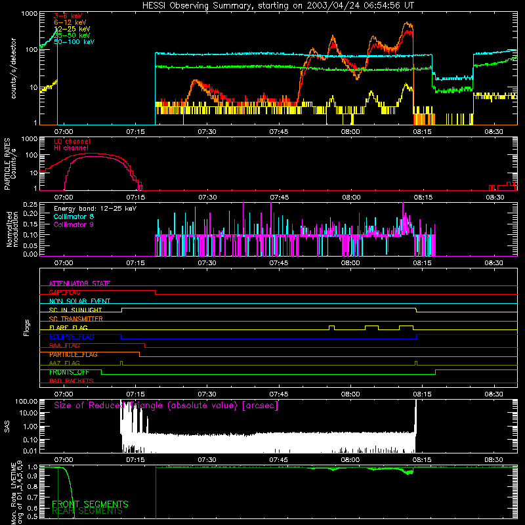
Task: Click the vertical Flags axis label
Action: 27,327
